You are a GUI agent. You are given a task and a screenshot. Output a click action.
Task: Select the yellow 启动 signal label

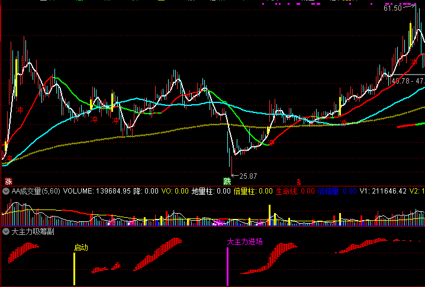[x=81, y=247]
